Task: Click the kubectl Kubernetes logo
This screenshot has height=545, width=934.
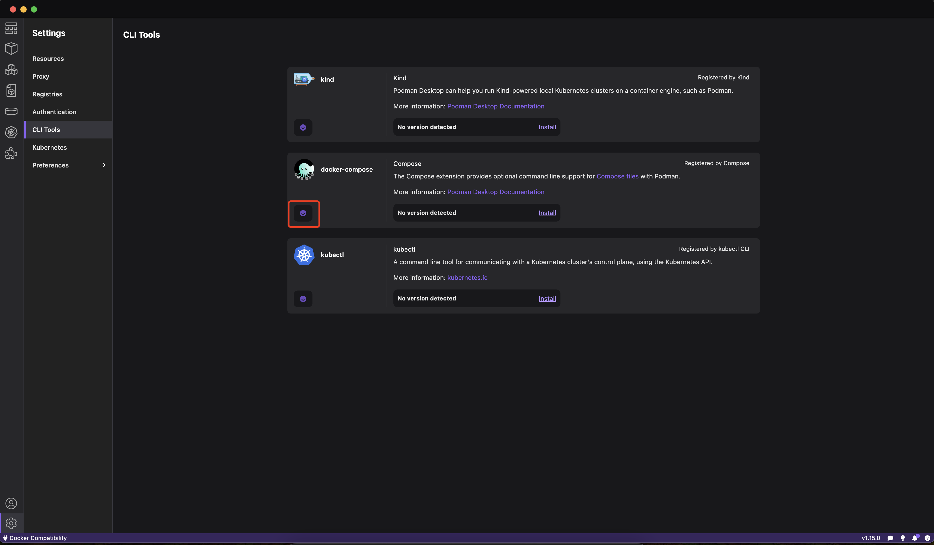Action: pos(304,255)
